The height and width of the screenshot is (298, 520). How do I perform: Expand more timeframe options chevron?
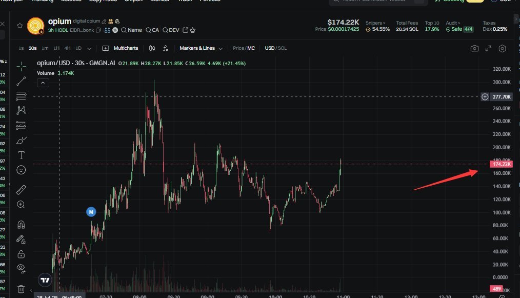pyautogui.click(x=89, y=48)
